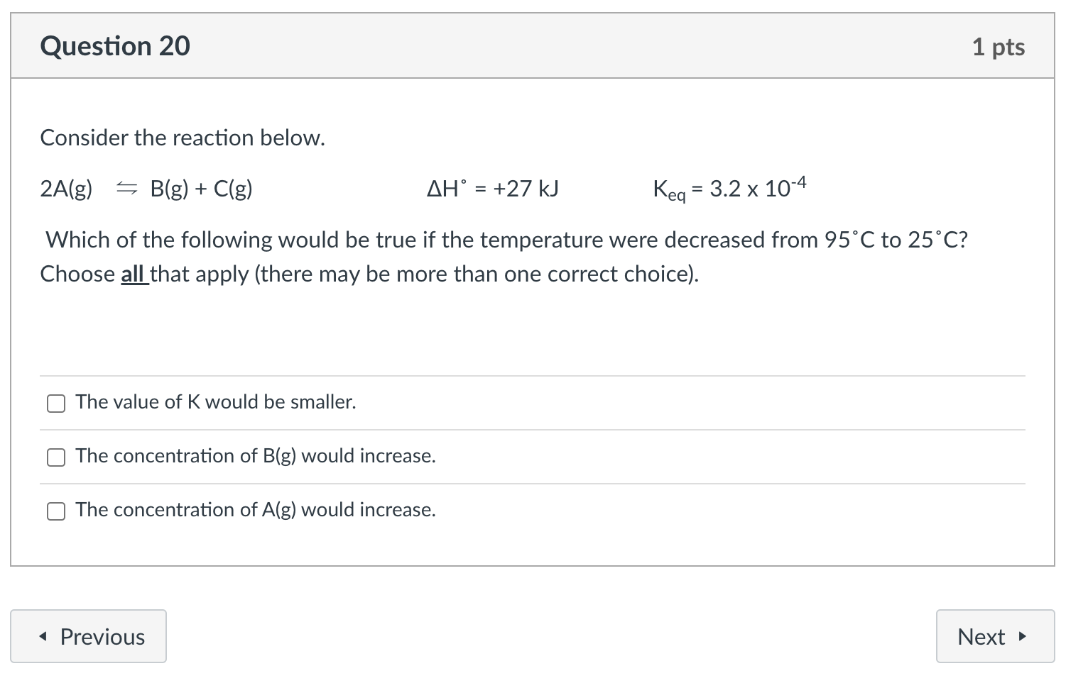Select the 'concentration of A(g) would increase.' answer text
Viewport: 1088px width, 683px height.
tap(256, 510)
